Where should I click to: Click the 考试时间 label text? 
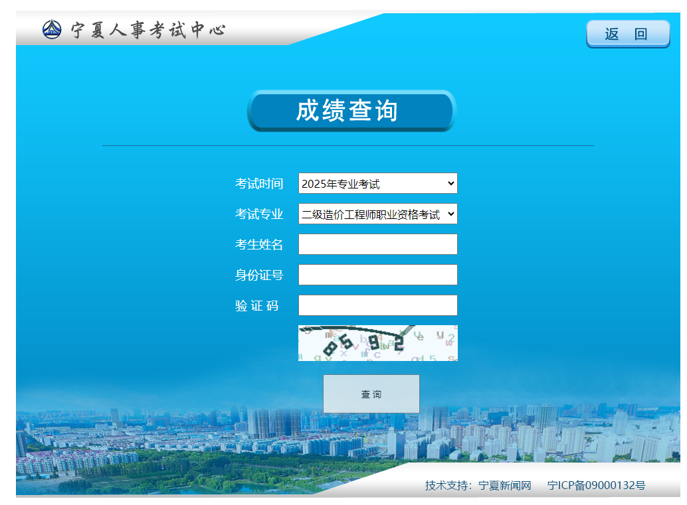coord(259,183)
